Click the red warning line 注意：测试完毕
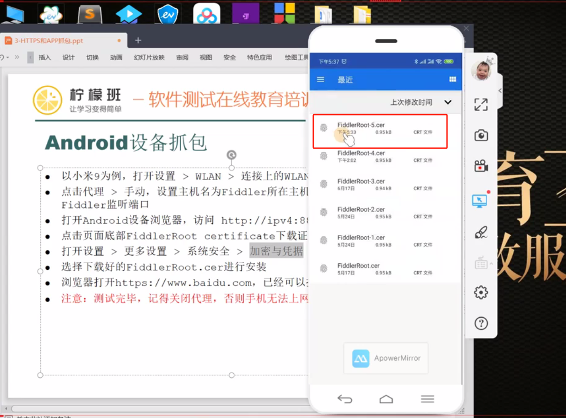This screenshot has height=418, width=566. (185, 298)
